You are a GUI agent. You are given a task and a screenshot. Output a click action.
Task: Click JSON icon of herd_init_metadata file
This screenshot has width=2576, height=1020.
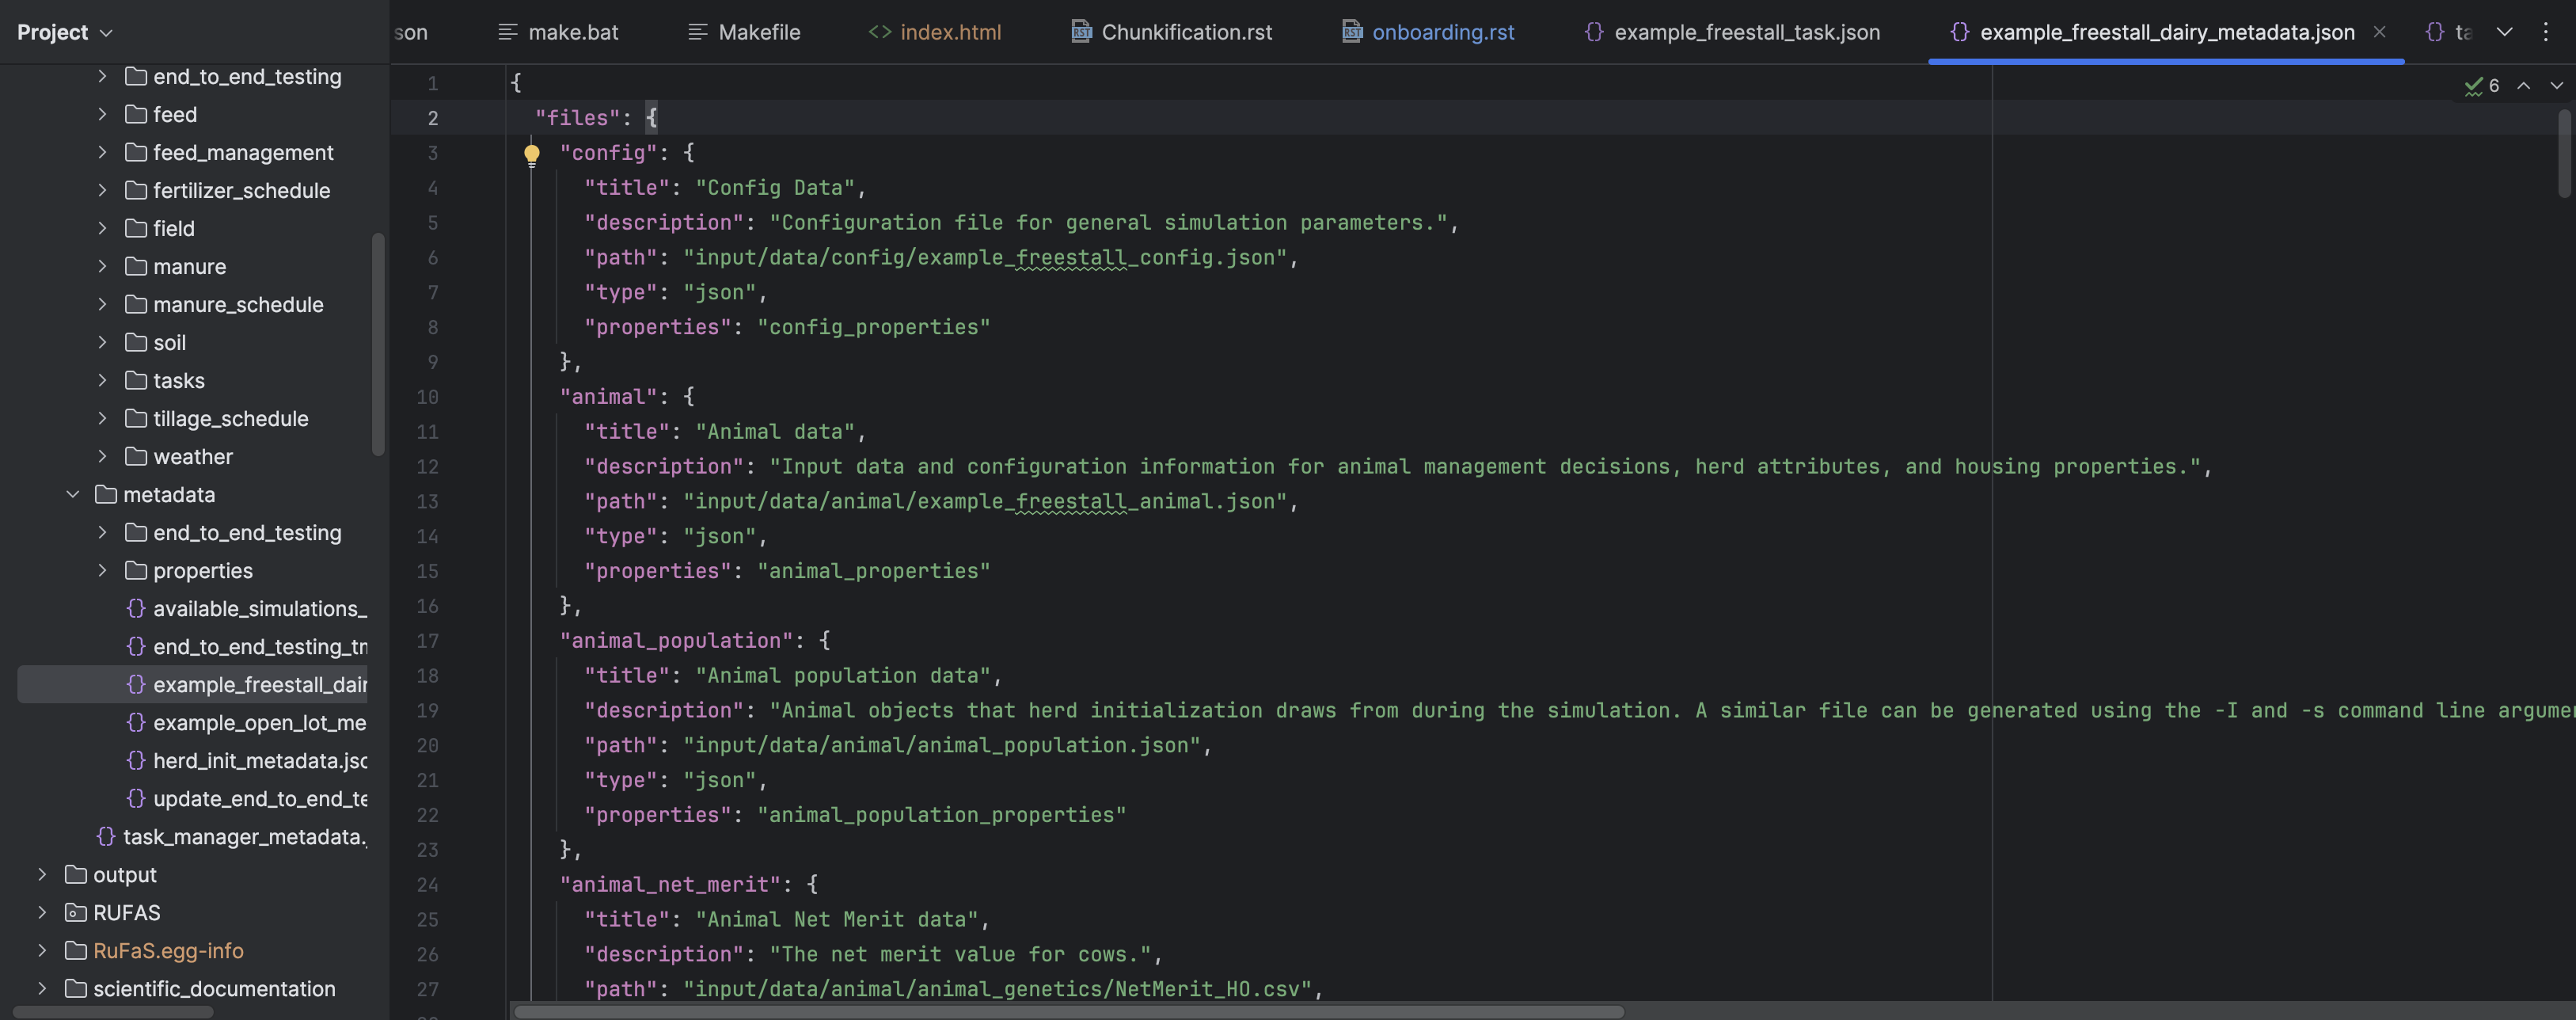pos(136,761)
